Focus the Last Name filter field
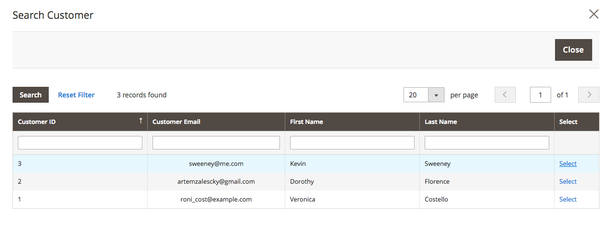 point(487,143)
